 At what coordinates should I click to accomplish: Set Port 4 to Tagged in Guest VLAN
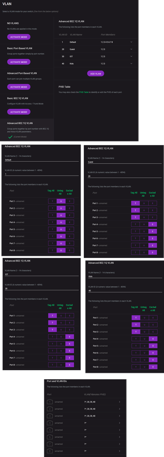point(136,225)
